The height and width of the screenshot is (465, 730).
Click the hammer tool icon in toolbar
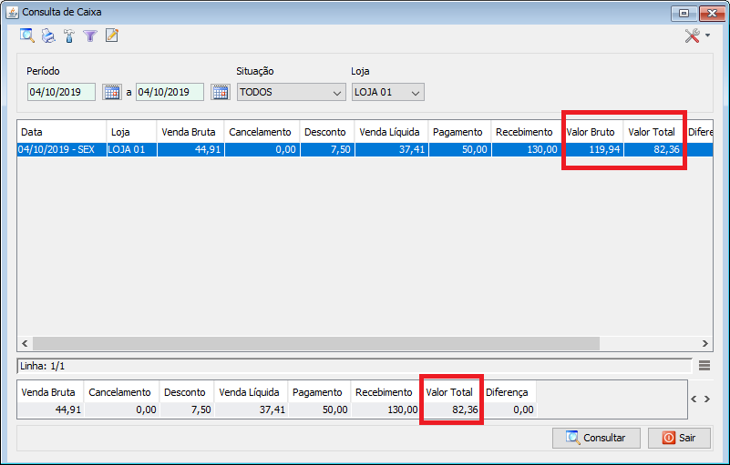click(x=69, y=35)
